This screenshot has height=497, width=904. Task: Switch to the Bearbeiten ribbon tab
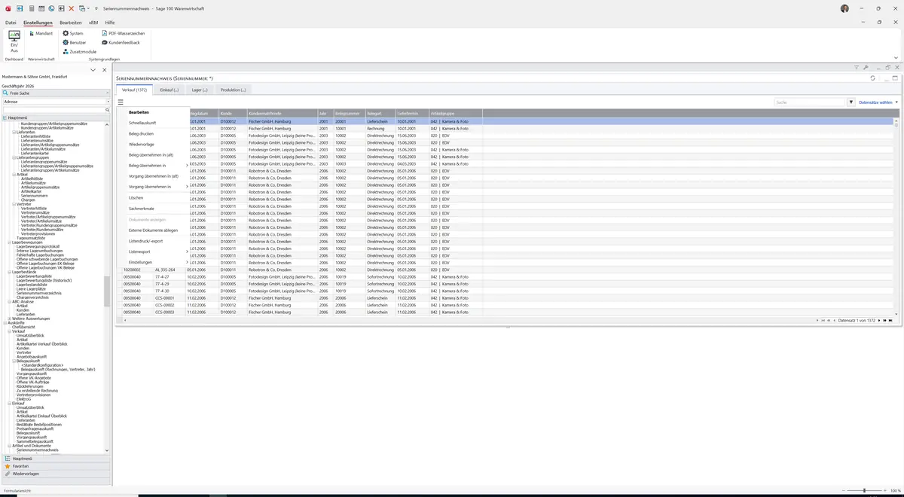tap(70, 23)
